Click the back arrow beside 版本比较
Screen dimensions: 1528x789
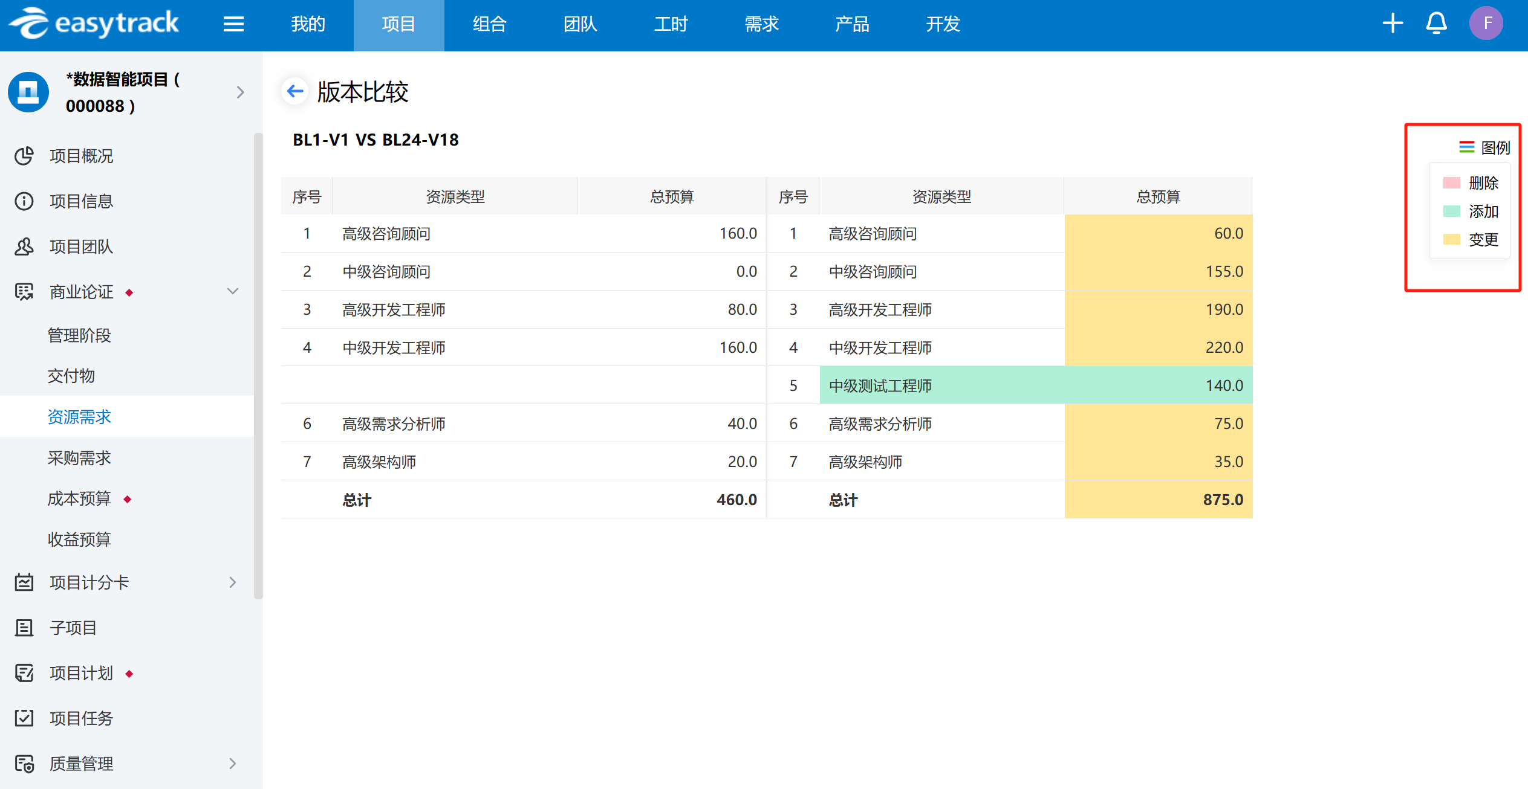click(x=294, y=91)
